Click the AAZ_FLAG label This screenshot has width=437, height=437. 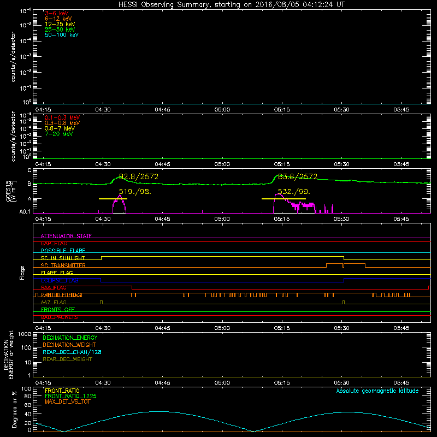[x=54, y=302]
